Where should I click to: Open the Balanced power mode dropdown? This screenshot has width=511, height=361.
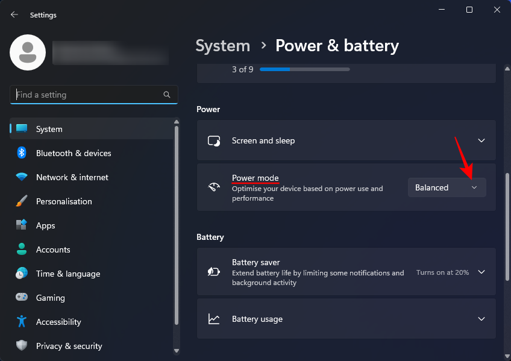pos(447,187)
